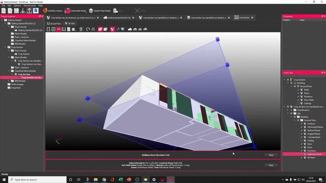Launch the Workflow Wizard
The height and width of the screenshot is (183, 326).
[x=52, y=11]
